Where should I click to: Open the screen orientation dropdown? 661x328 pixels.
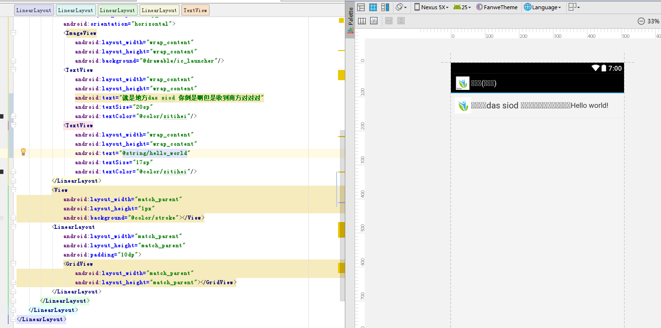pyautogui.click(x=401, y=7)
